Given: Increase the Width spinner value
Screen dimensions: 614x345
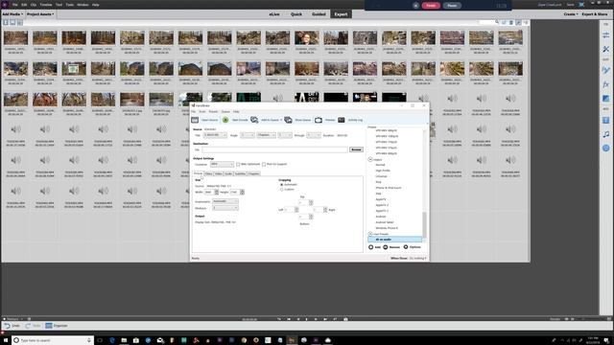Looking at the screenshot, I should (217, 191).
